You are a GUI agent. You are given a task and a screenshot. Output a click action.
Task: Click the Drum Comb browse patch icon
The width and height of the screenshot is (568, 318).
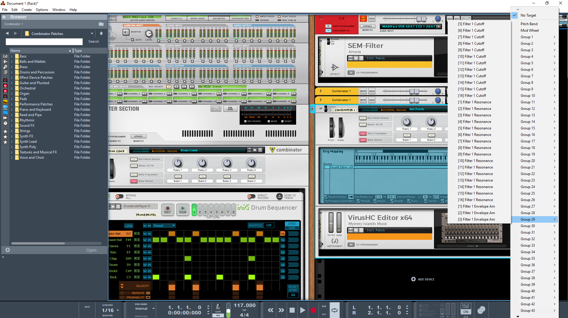pos(255,150)
